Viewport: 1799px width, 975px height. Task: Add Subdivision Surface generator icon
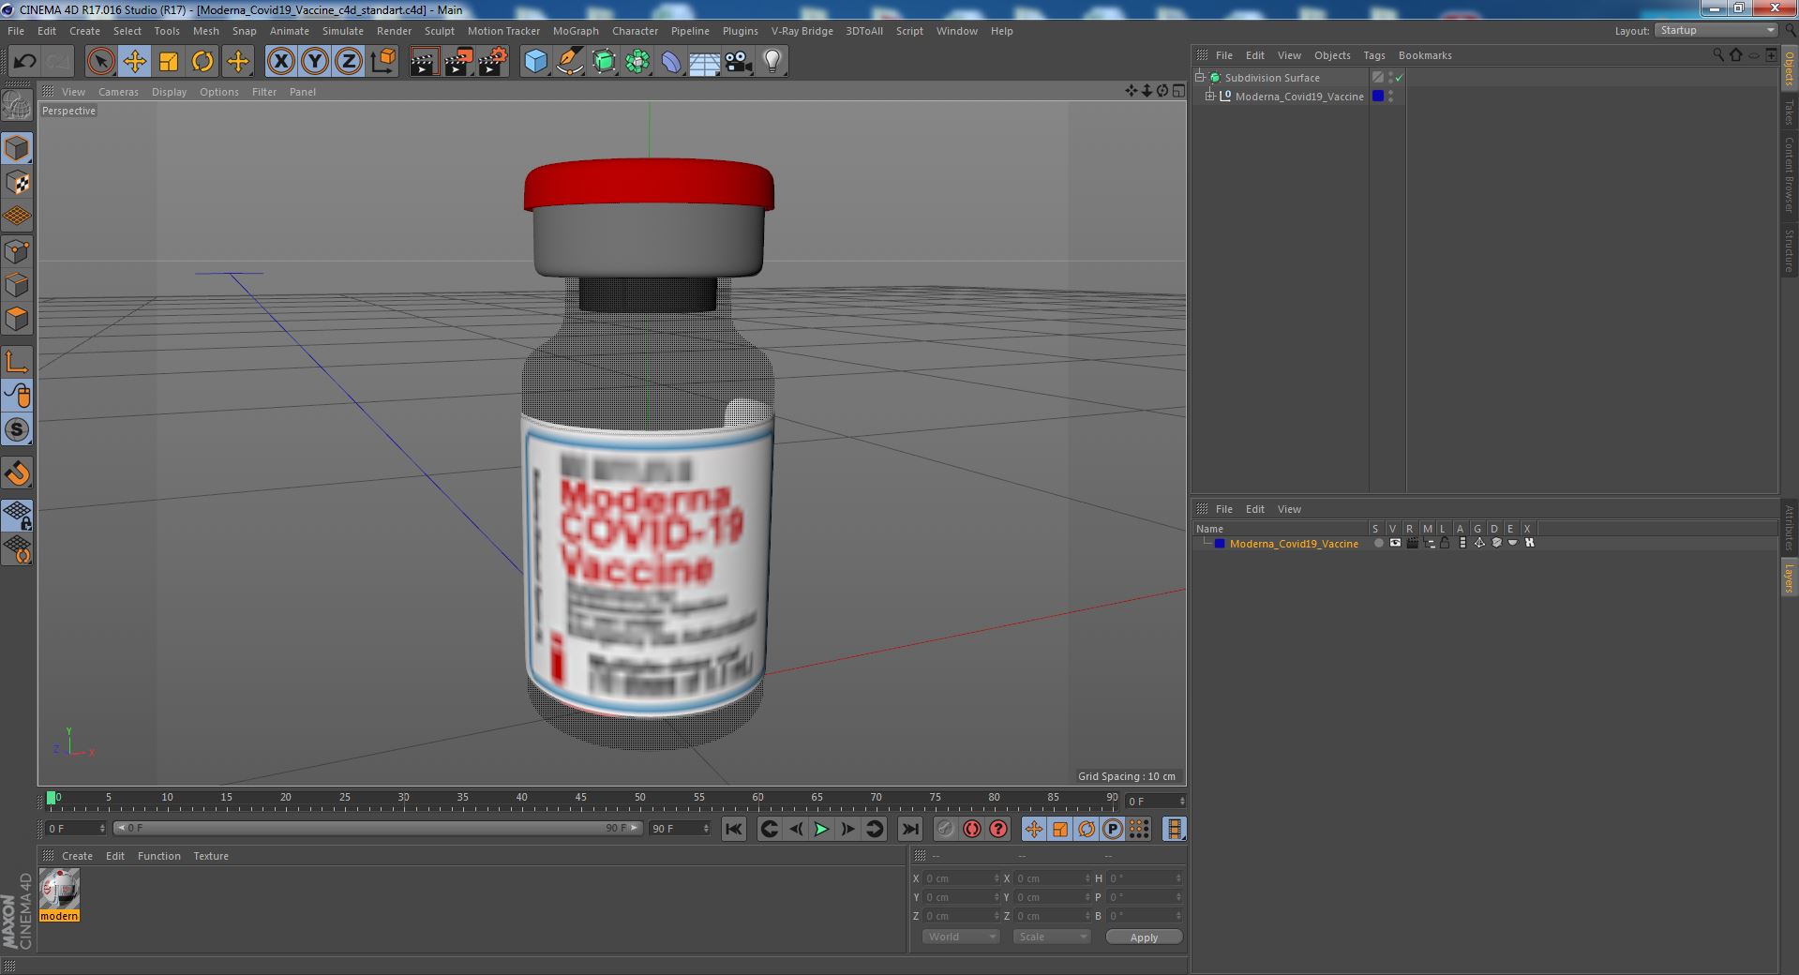point(604,62)
